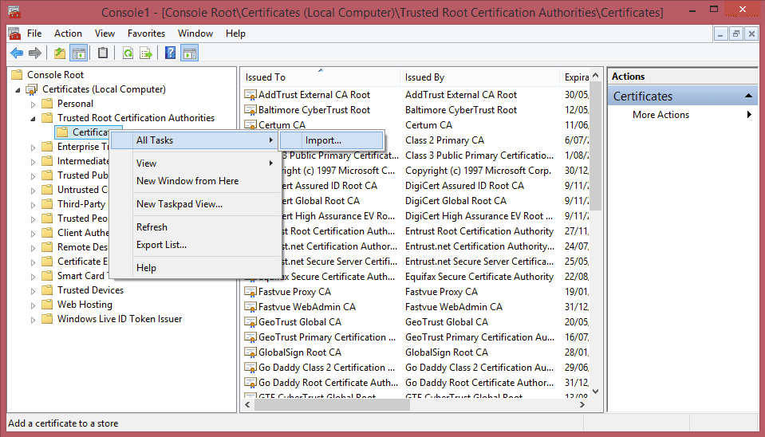Click the Web Hosting folder icon

tap(47, 305)
